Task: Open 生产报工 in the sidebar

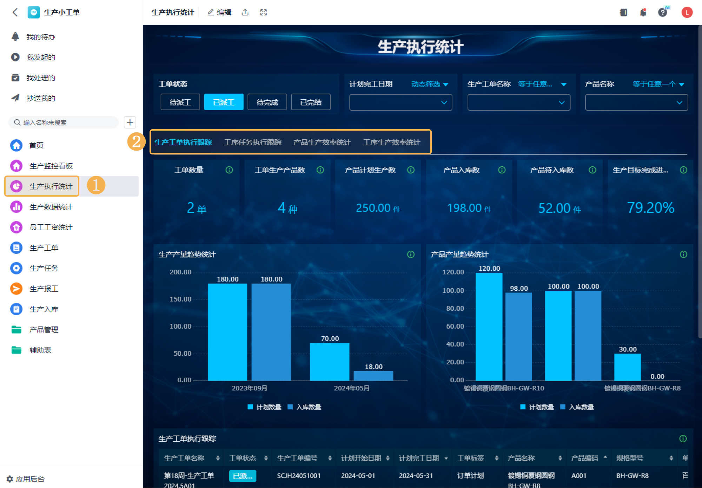Action: pyautogui.click(x=44, y=289)
